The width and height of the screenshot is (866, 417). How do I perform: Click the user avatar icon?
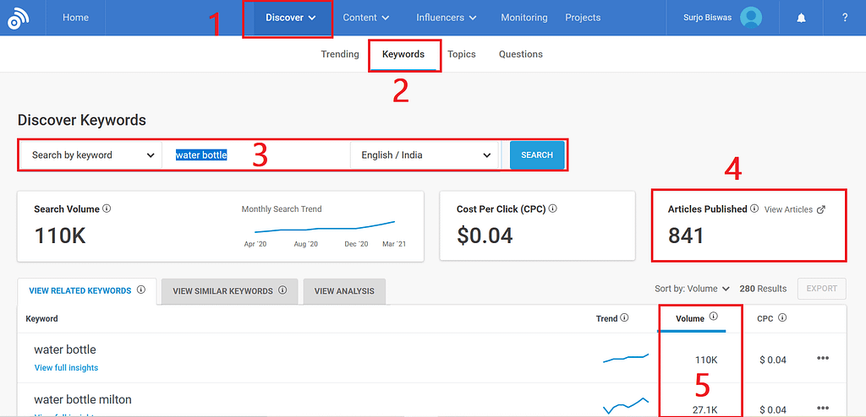(x=751, y=18)
